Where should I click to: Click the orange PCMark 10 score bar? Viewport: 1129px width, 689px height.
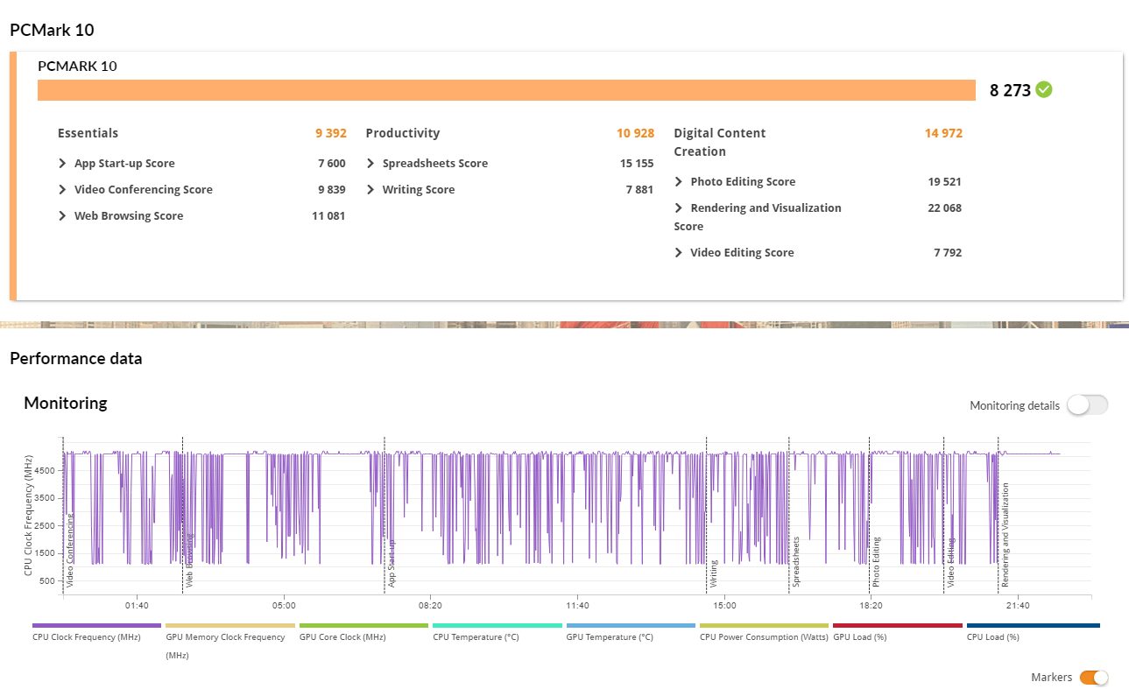(x=506, y=90)
